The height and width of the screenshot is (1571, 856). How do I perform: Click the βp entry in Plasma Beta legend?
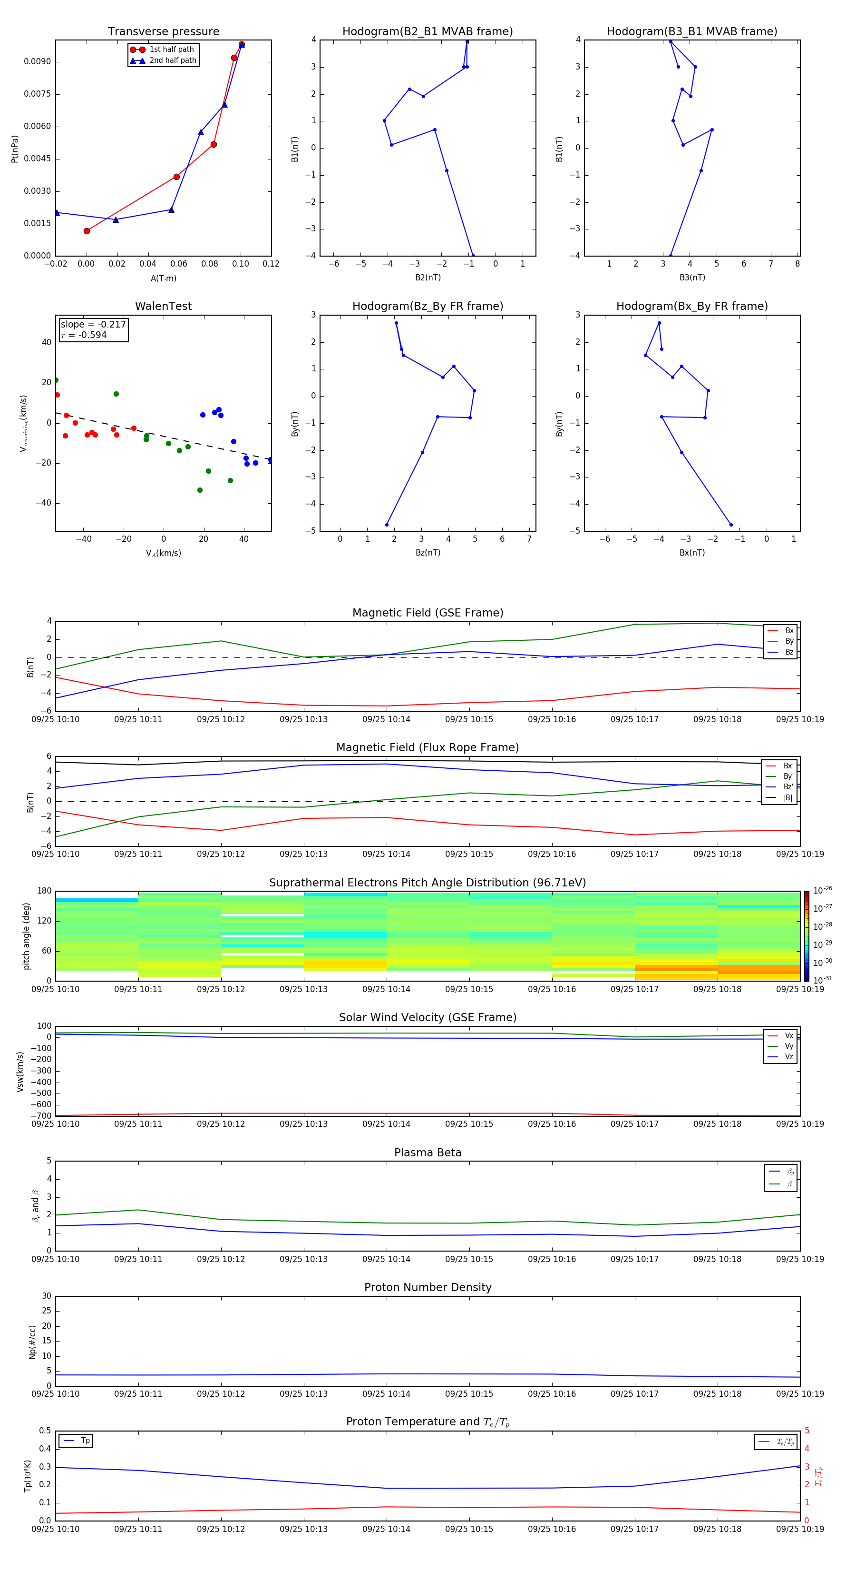782,1172
